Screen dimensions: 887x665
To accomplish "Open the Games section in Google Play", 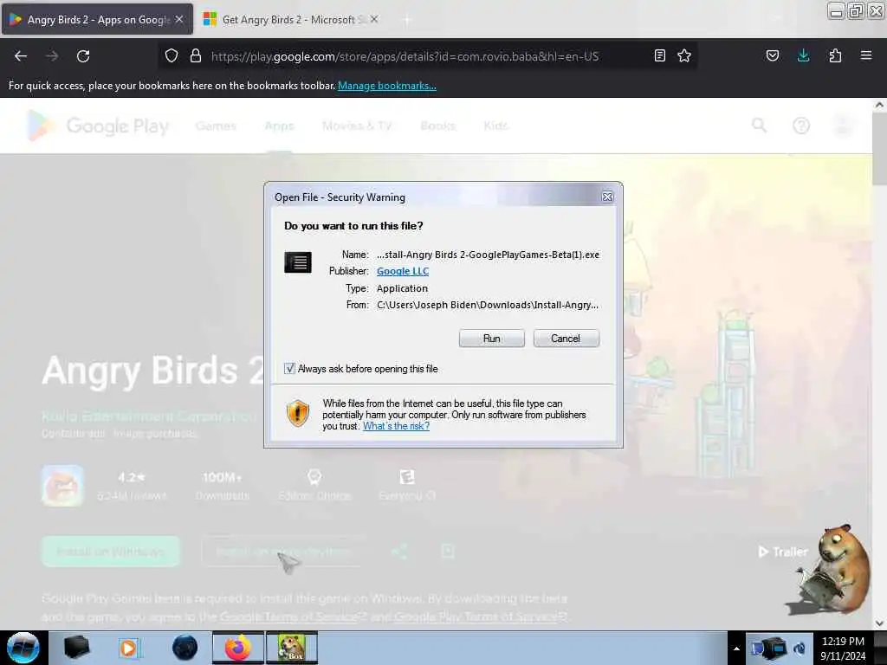I will point(216,126).
